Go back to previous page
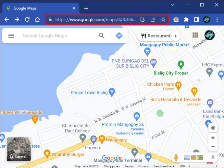This screenshot has width=224, height=168. tap(6, 19)
